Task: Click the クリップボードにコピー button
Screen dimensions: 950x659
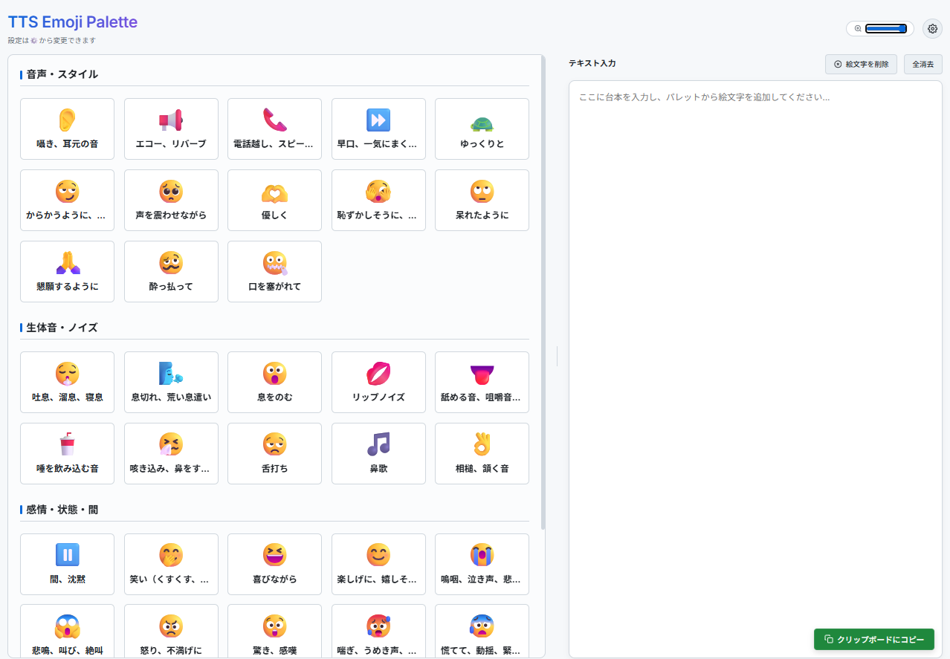Action: tap(873, 640)
